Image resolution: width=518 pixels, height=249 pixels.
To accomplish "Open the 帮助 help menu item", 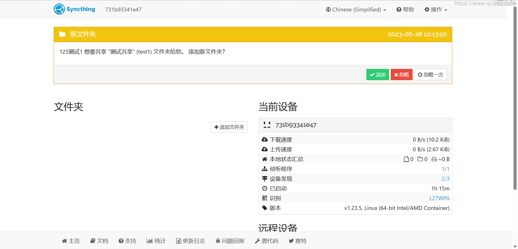I will coord(405,9).
